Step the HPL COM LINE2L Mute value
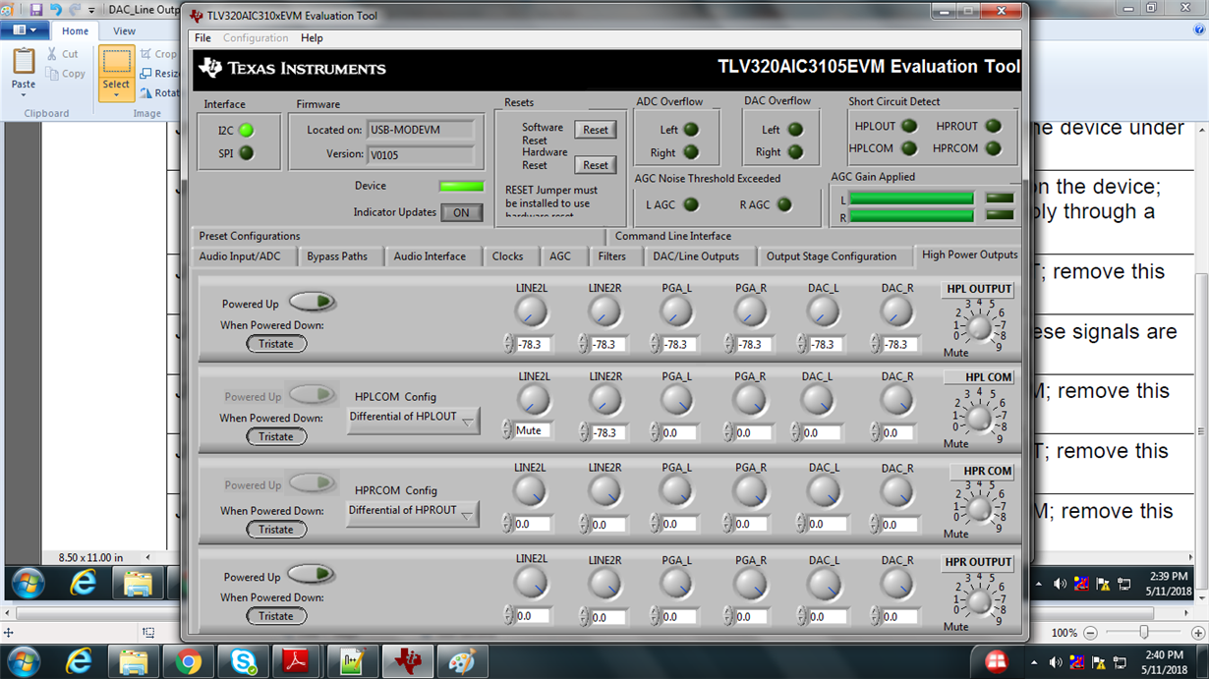The width and height of the screenshot is (1209, 679). click(x=507, y=430)
